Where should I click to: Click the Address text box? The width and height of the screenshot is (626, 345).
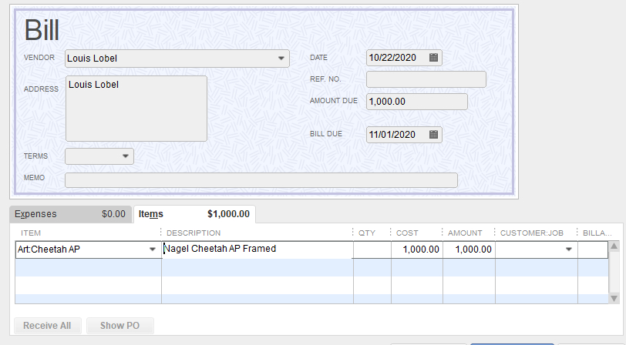[x=136, y=109]
